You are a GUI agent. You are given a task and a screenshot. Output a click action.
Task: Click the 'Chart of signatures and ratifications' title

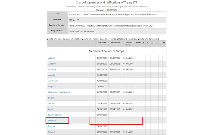click(107, 2)
